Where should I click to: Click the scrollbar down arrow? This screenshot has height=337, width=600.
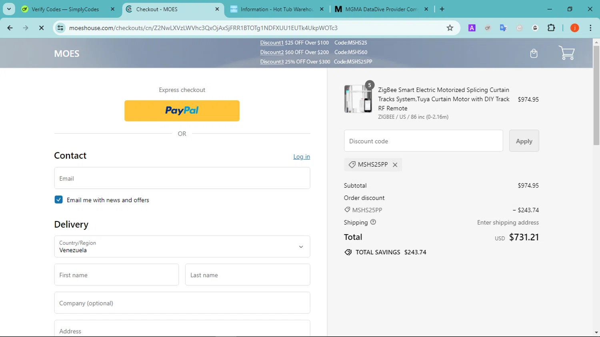point(596,333)
